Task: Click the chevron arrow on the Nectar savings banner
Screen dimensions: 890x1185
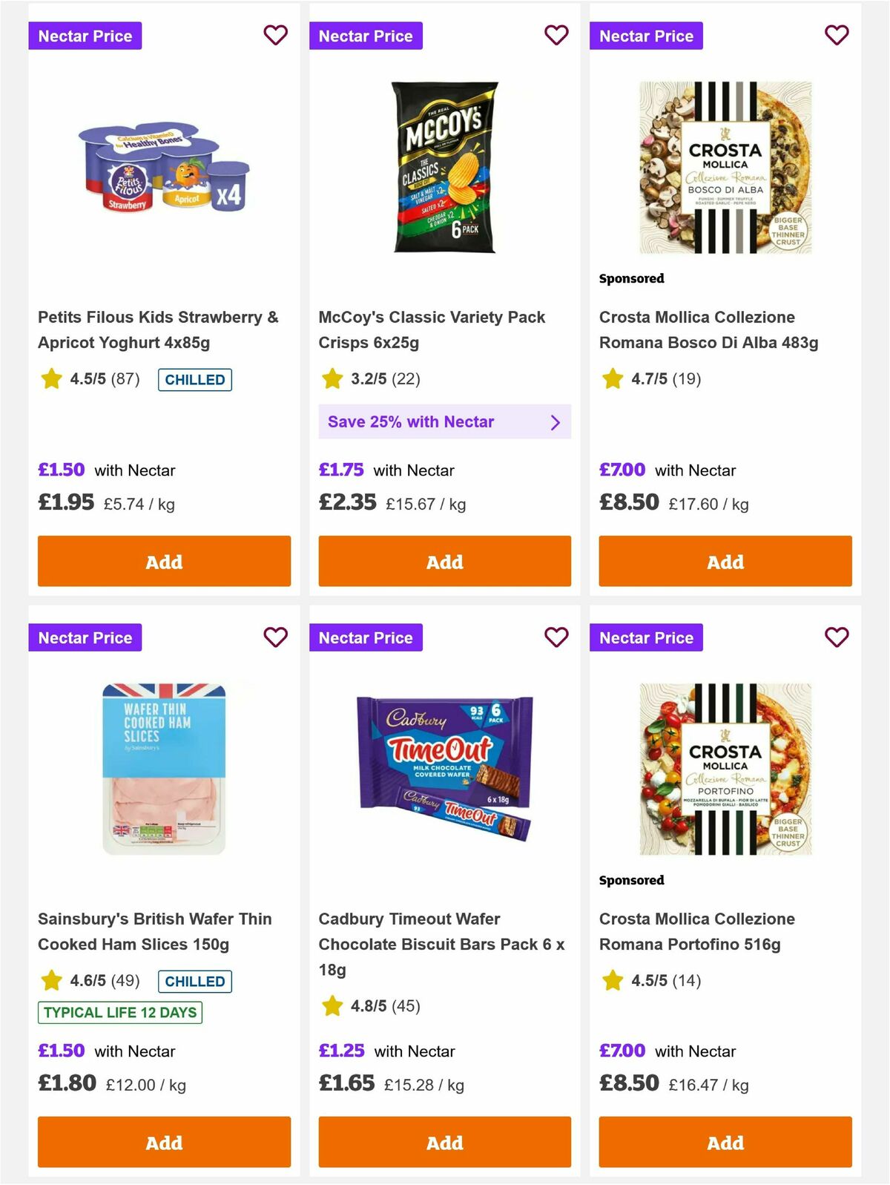Action: click(x=555, y=421)
